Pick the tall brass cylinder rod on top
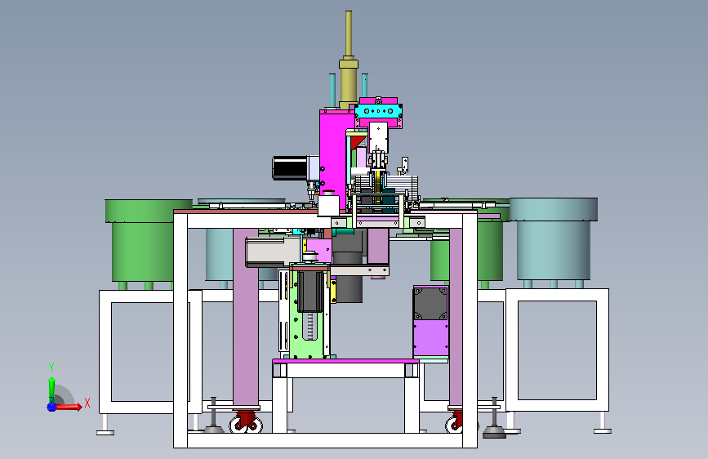The width and height of the screenshot is (708, 459). pos(349,60)
